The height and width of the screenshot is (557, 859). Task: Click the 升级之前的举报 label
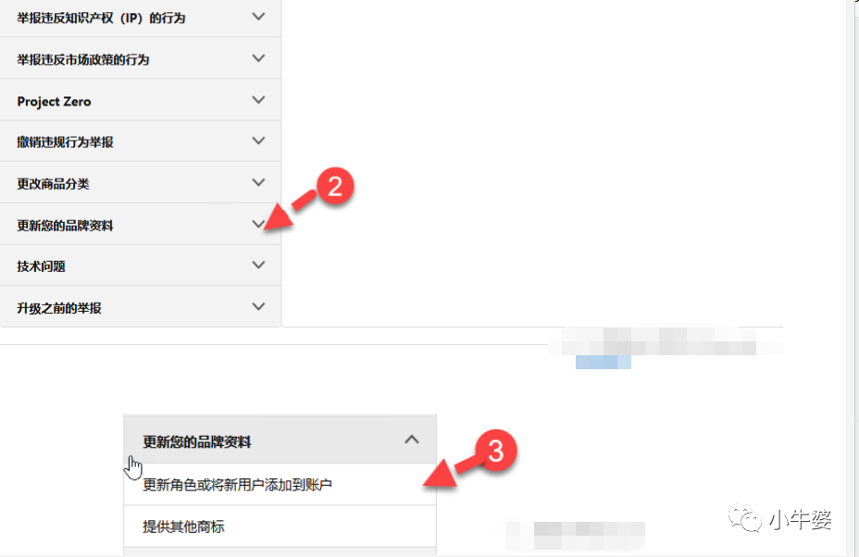coord(59,308)
